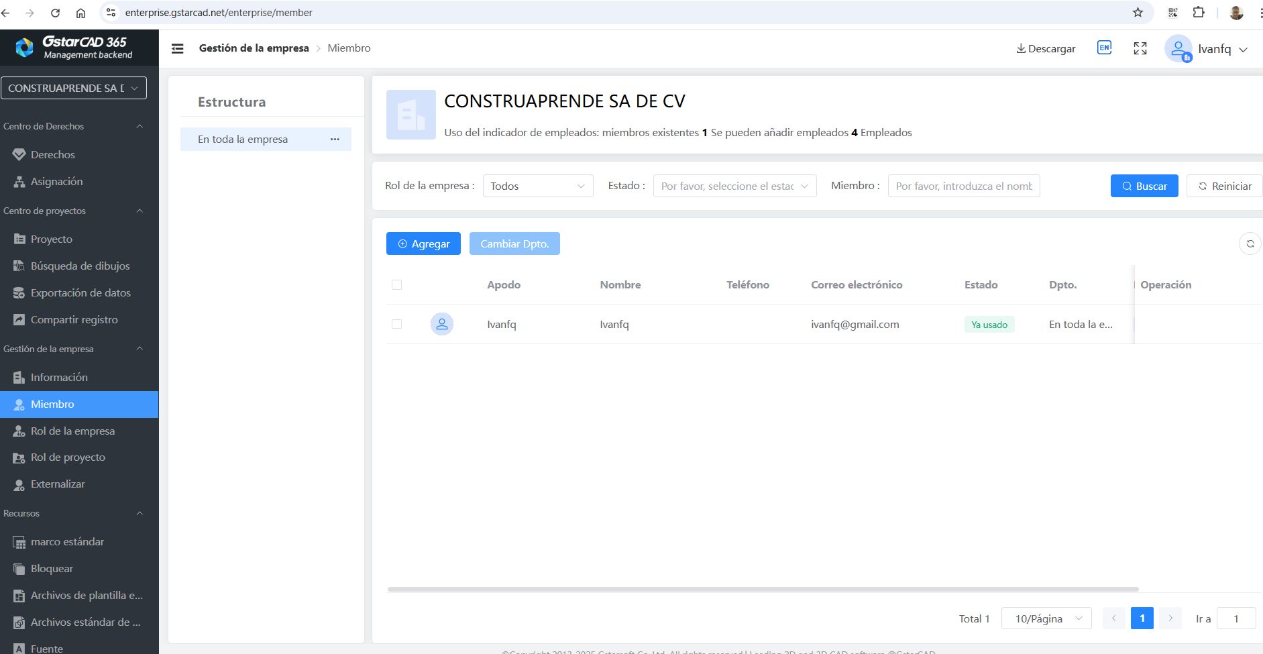Collapse the sidebar with the hamburger icon

coord(178,48)
